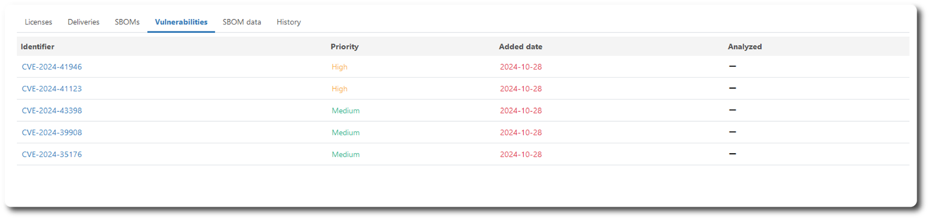Sort by the Priority column header

(344, 47)
